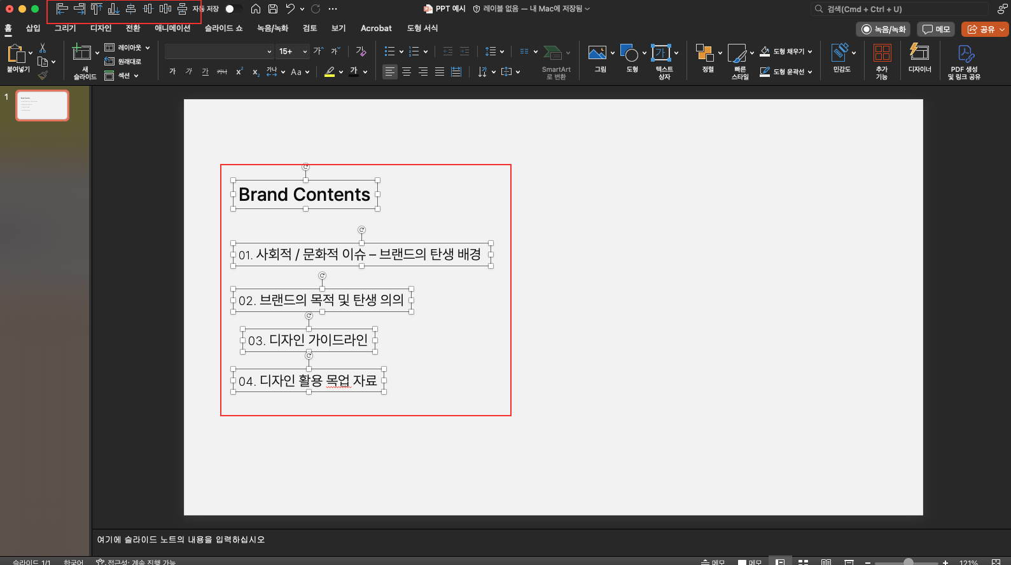This screenshot has width=1011, height=565.
Task: Click the yellow text highlight color swatch
Action: (x=330, y=72)
